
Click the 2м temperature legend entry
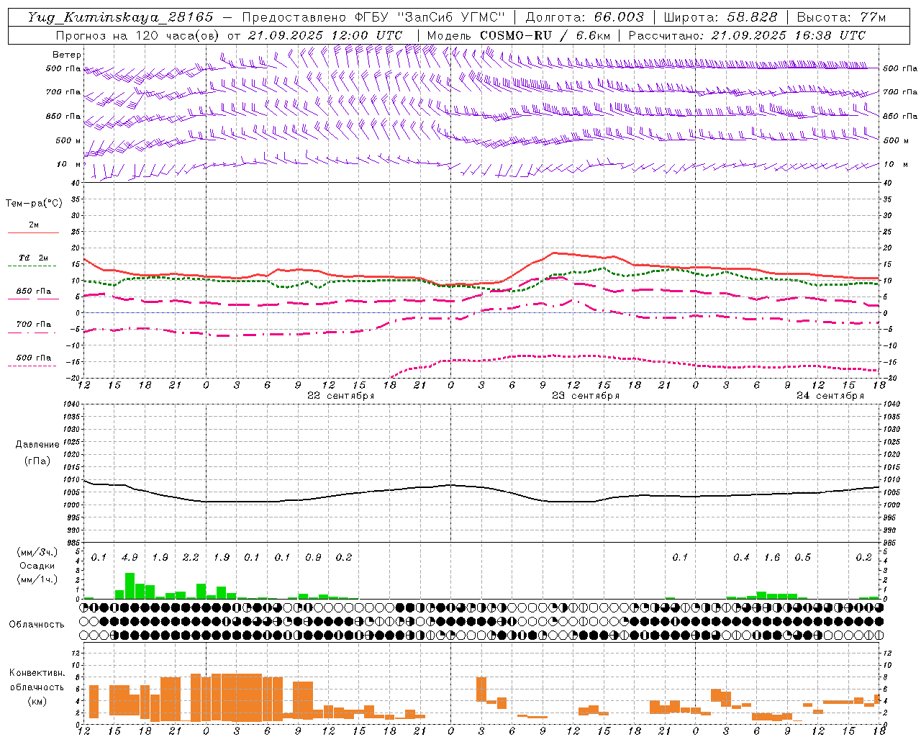[x=34, y=225]
